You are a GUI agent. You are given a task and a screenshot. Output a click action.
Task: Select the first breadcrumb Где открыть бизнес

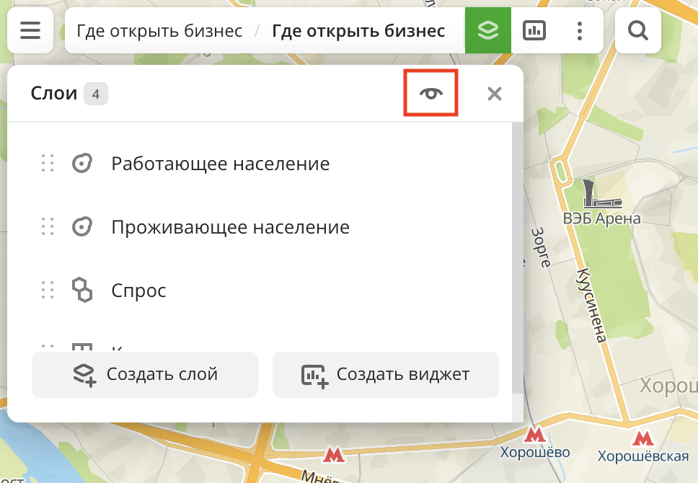tap(160, 30)
